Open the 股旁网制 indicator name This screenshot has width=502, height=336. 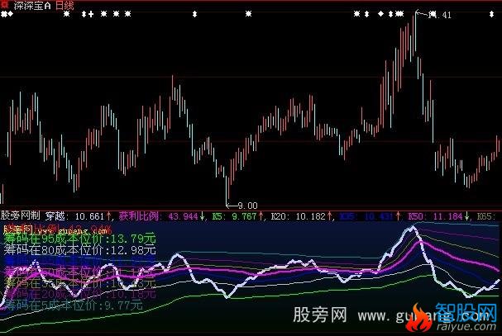point(20,215)
